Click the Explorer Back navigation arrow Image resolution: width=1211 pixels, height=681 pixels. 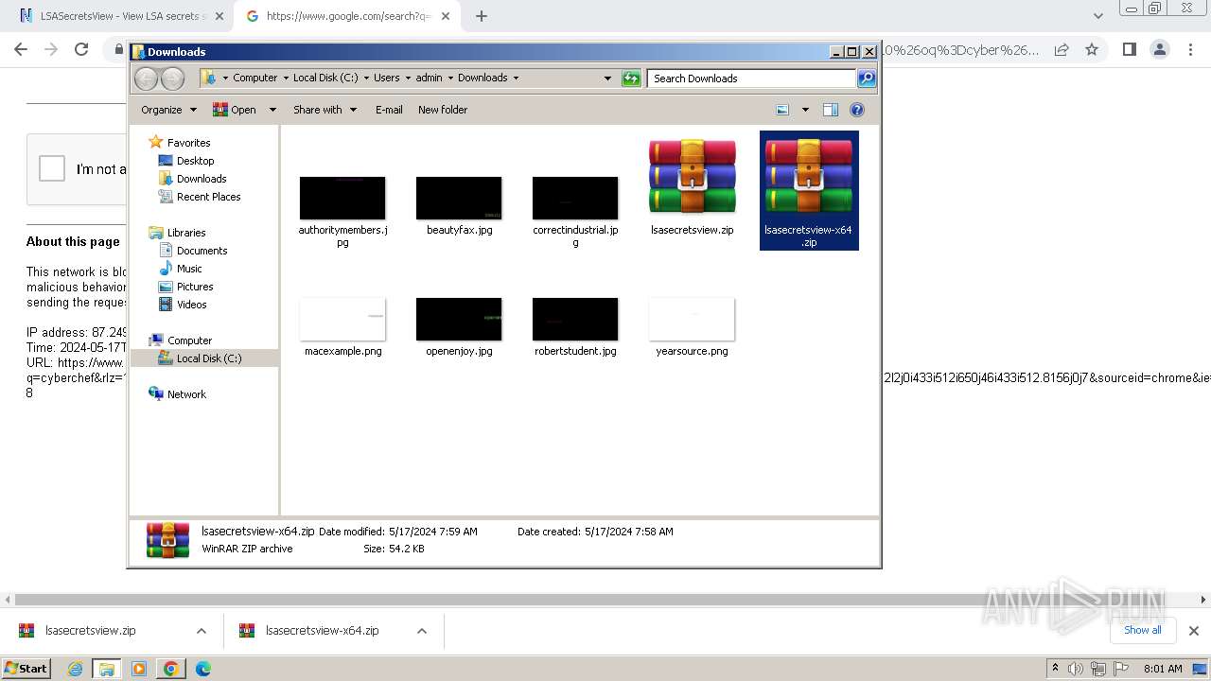(146, 79)
